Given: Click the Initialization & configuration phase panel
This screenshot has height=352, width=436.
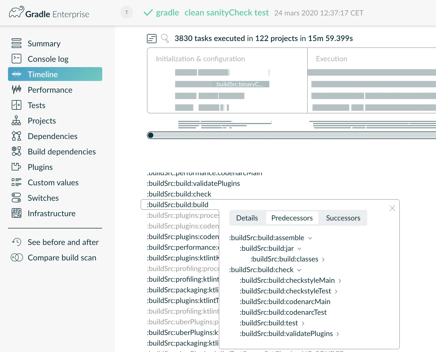Looking at the screenshot, I should click(x=227, y=80).
